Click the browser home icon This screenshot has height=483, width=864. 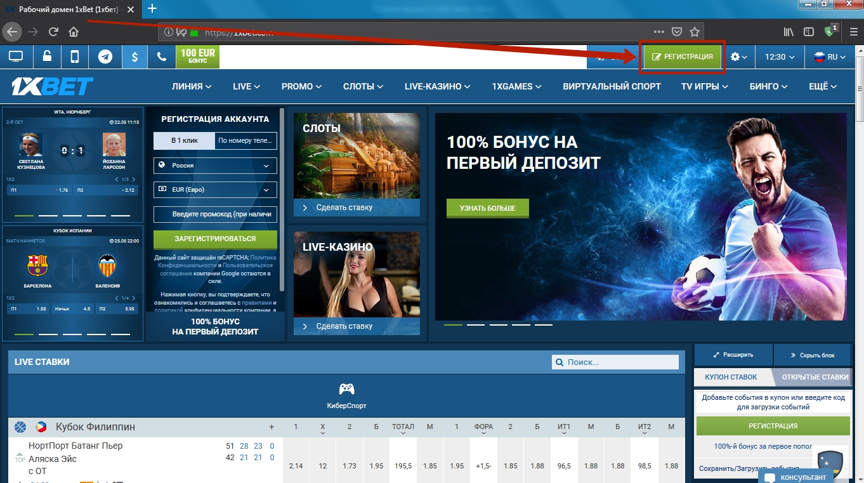74,32
